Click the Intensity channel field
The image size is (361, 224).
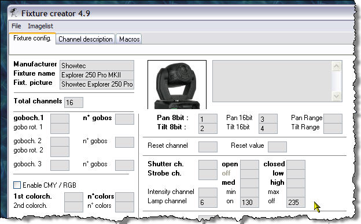[208, 192]
